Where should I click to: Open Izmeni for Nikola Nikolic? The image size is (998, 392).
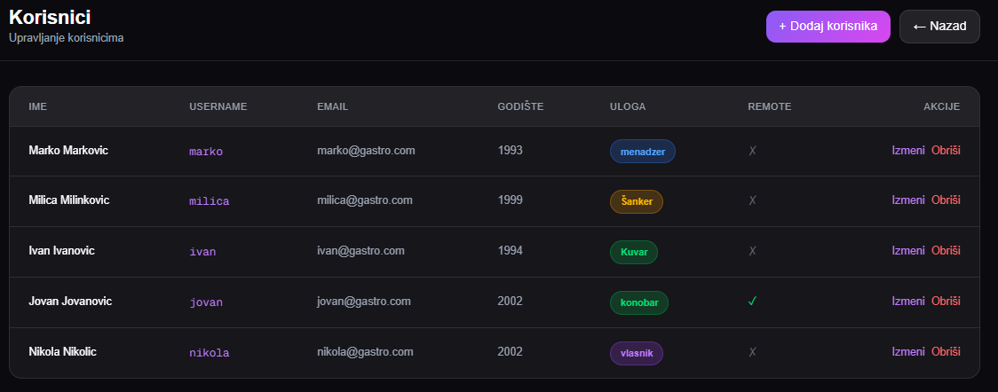click(908, 352)
